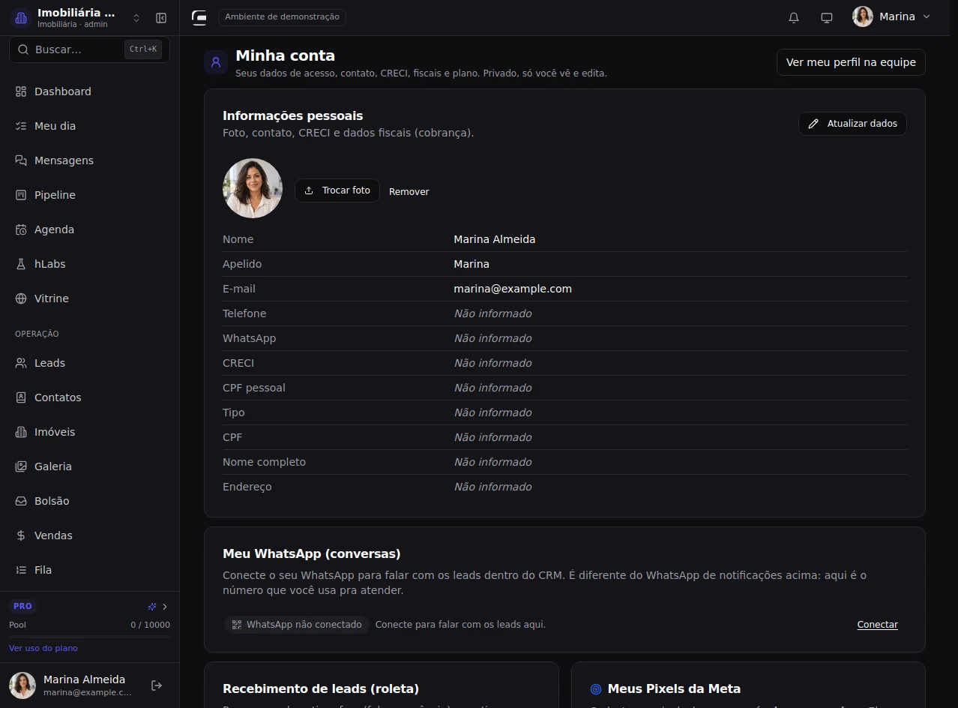The height and width of the screenshot is (708, 958).
Task: Click the monitor display icon
Action: click(827, 17)
